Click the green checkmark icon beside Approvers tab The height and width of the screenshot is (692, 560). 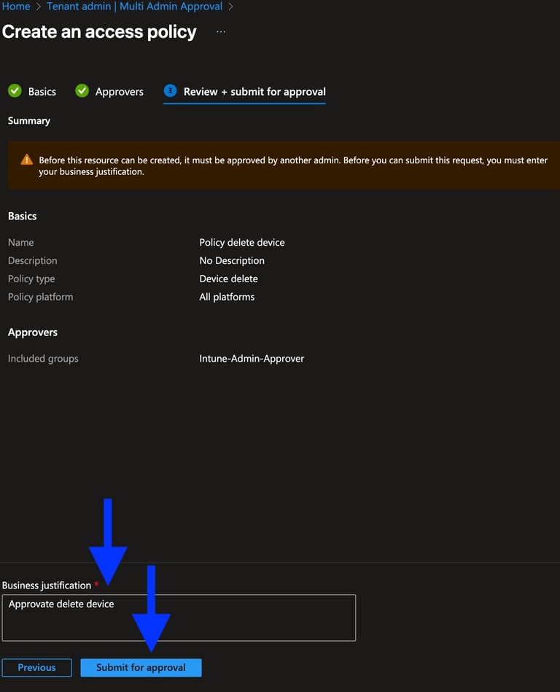pyautogui.click(x=82, y=91)
